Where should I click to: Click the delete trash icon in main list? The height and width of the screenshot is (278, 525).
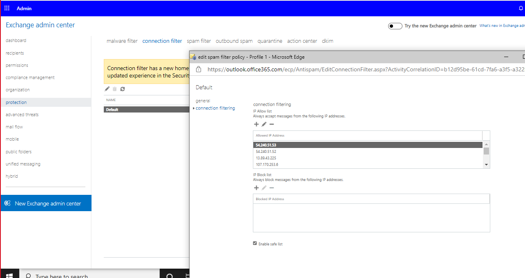coord(115,89)
